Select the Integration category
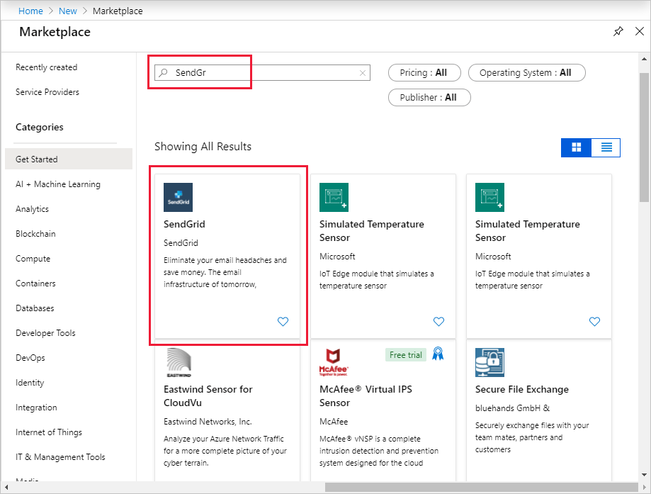The height and width of the screenshot is (494, 651). [x=36, y=408]
